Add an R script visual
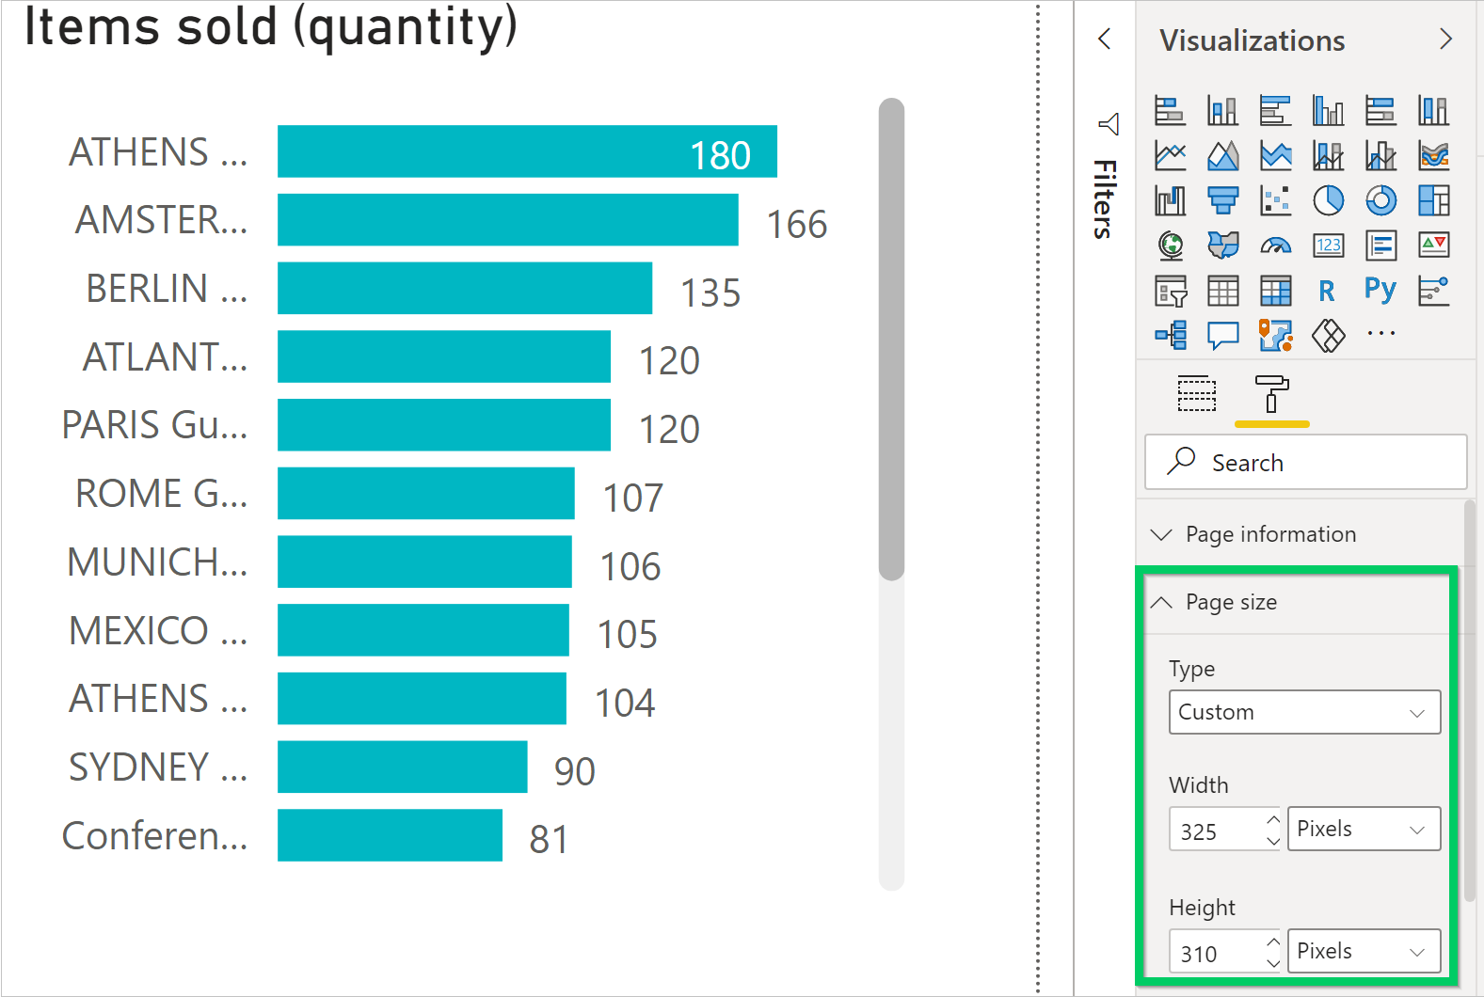Image resolution: width=1484 pixels, height=997 pixels. point(1327,291)
